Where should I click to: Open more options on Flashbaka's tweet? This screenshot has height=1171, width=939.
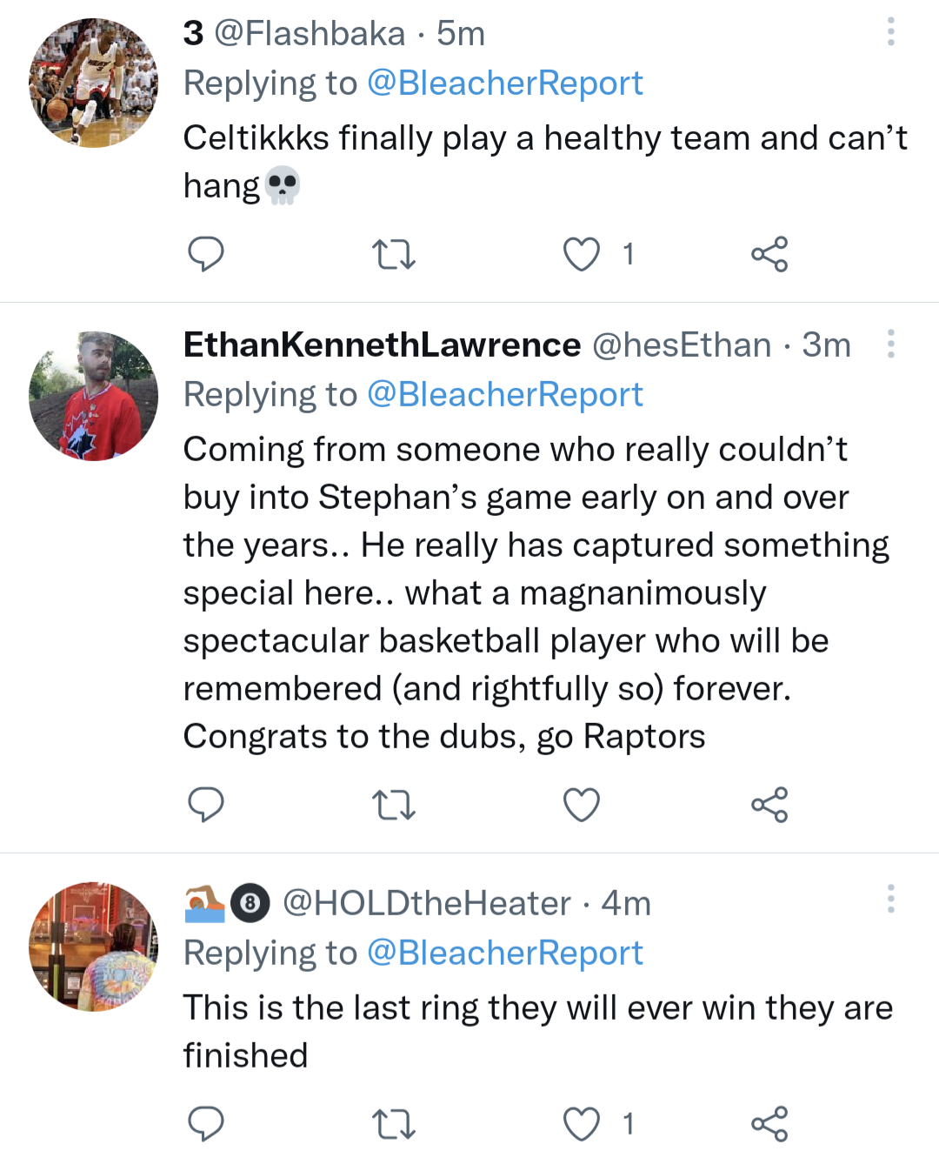[891, 32]
